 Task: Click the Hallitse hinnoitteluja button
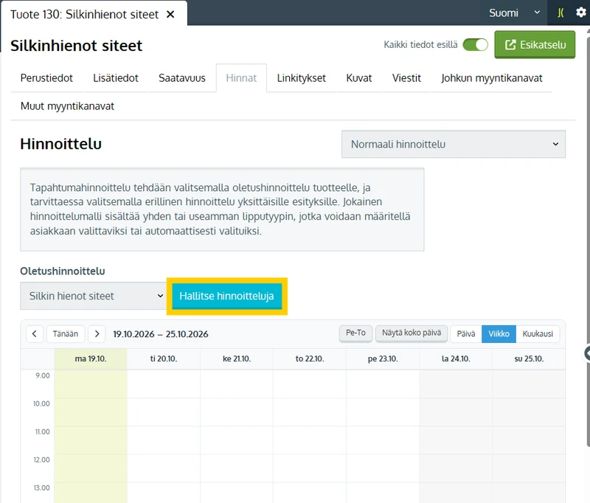tap(227, 296)
